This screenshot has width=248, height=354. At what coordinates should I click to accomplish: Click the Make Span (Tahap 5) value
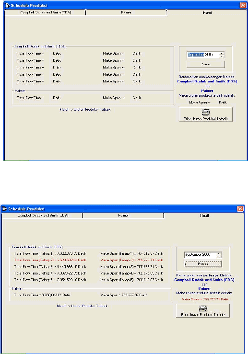point(131,280)
